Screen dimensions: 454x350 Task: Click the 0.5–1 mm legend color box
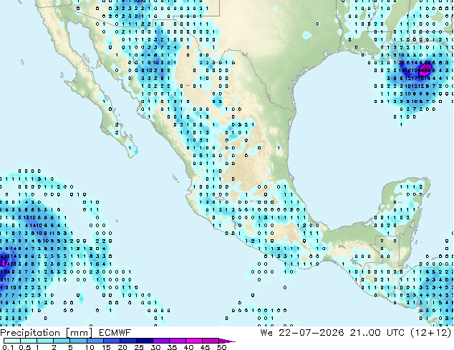pyautogui.click(x=29, y=341)
